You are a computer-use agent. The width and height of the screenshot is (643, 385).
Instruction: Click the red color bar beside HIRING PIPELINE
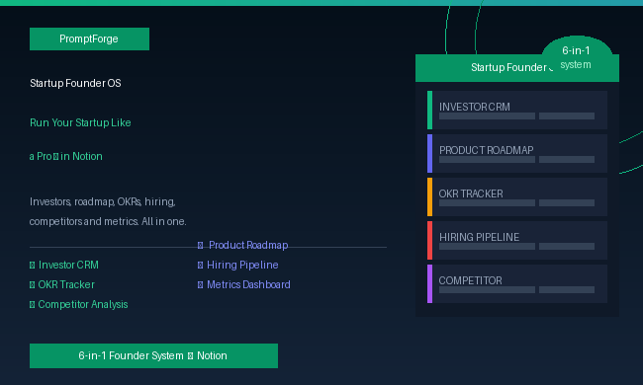point(429,240)
